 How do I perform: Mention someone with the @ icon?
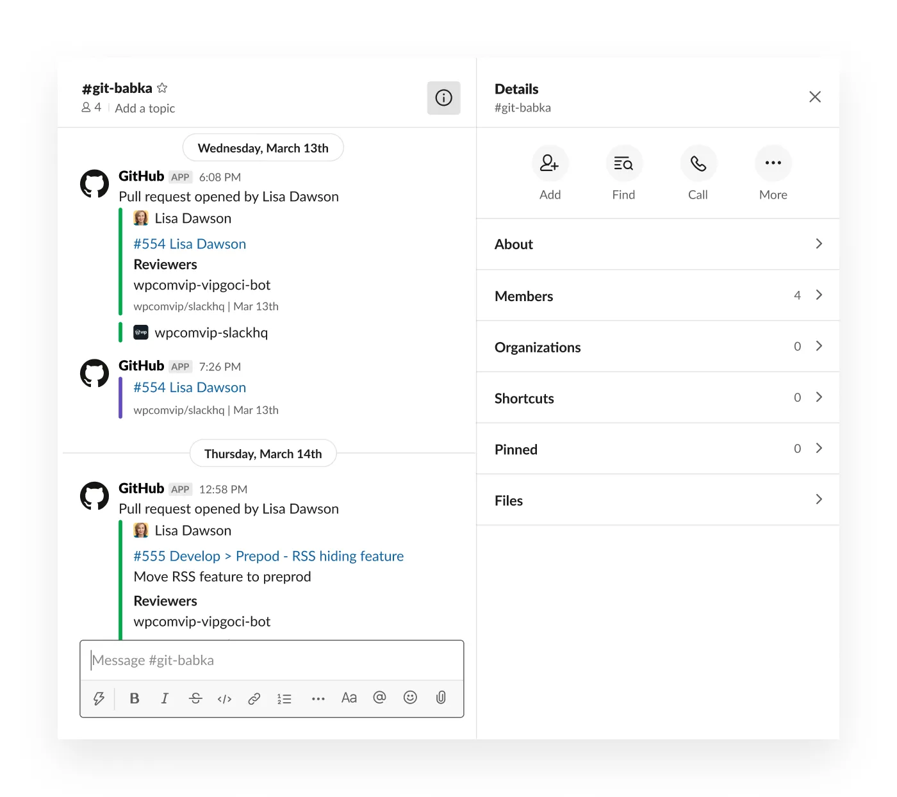[x=379, y=698]
